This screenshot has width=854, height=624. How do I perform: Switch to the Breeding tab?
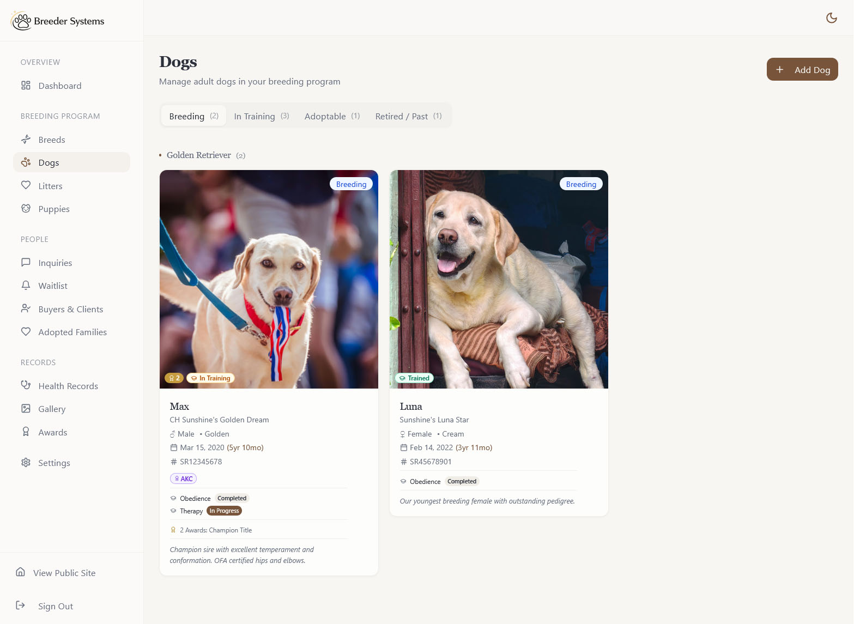coord(193,116)
